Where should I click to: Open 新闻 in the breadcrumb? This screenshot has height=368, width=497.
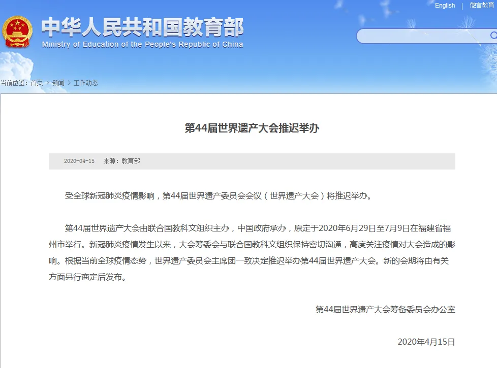tap(58, 83)
